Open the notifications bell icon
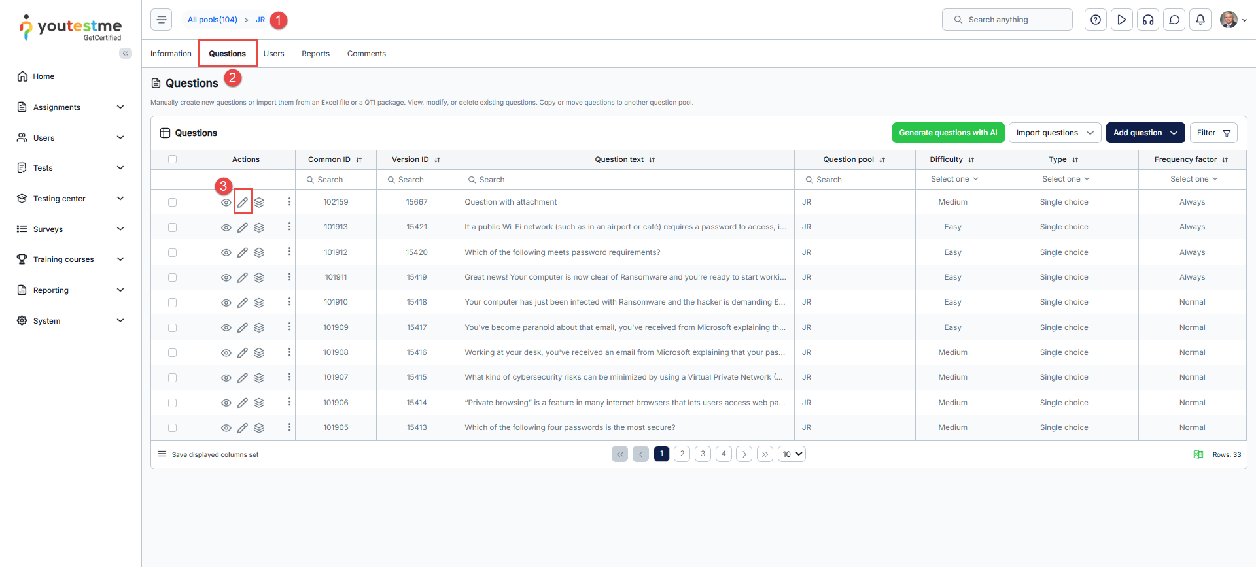Image resolution: width=1256 pixels, height=568 pixels. click(1200, 20)
